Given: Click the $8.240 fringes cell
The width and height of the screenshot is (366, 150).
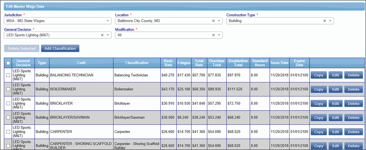Looking at the screenshot, I should (184, 118).
